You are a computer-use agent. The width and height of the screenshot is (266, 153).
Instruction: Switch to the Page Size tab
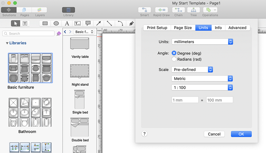183,28
